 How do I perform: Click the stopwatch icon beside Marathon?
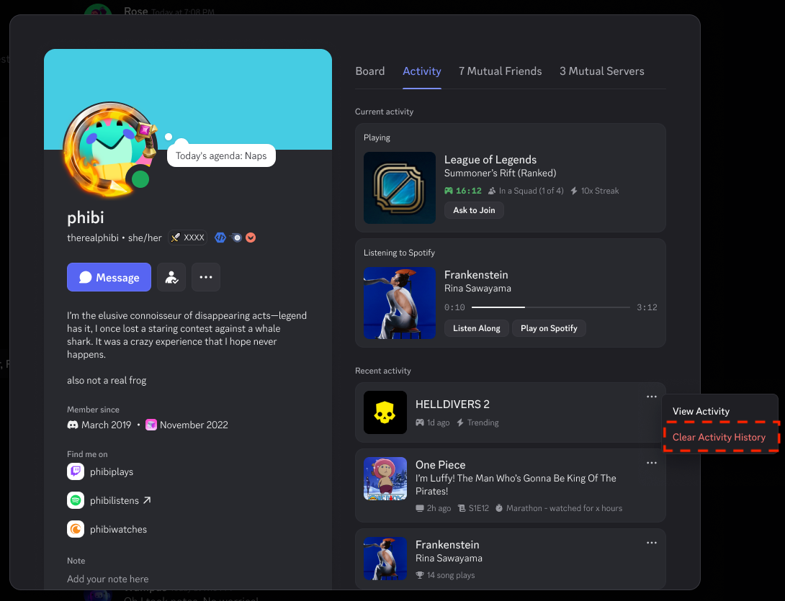click(499, 508)
